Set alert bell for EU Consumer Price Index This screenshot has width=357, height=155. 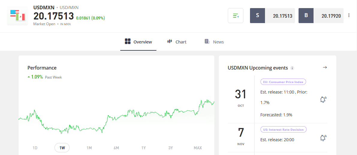323,100
